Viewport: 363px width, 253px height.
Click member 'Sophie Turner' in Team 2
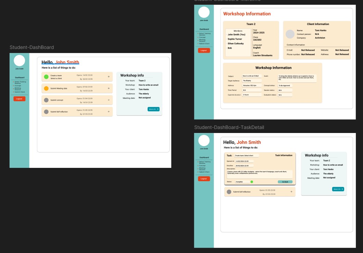[235, 39]
